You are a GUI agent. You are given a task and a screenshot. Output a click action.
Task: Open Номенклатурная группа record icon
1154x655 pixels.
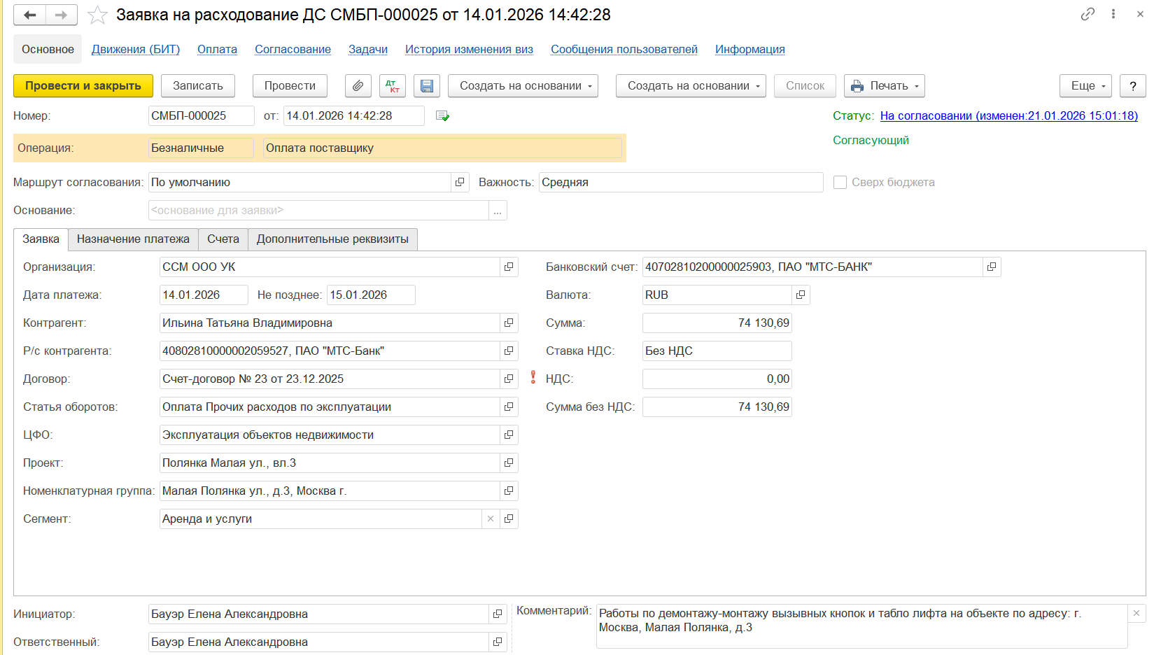point(509,491)
